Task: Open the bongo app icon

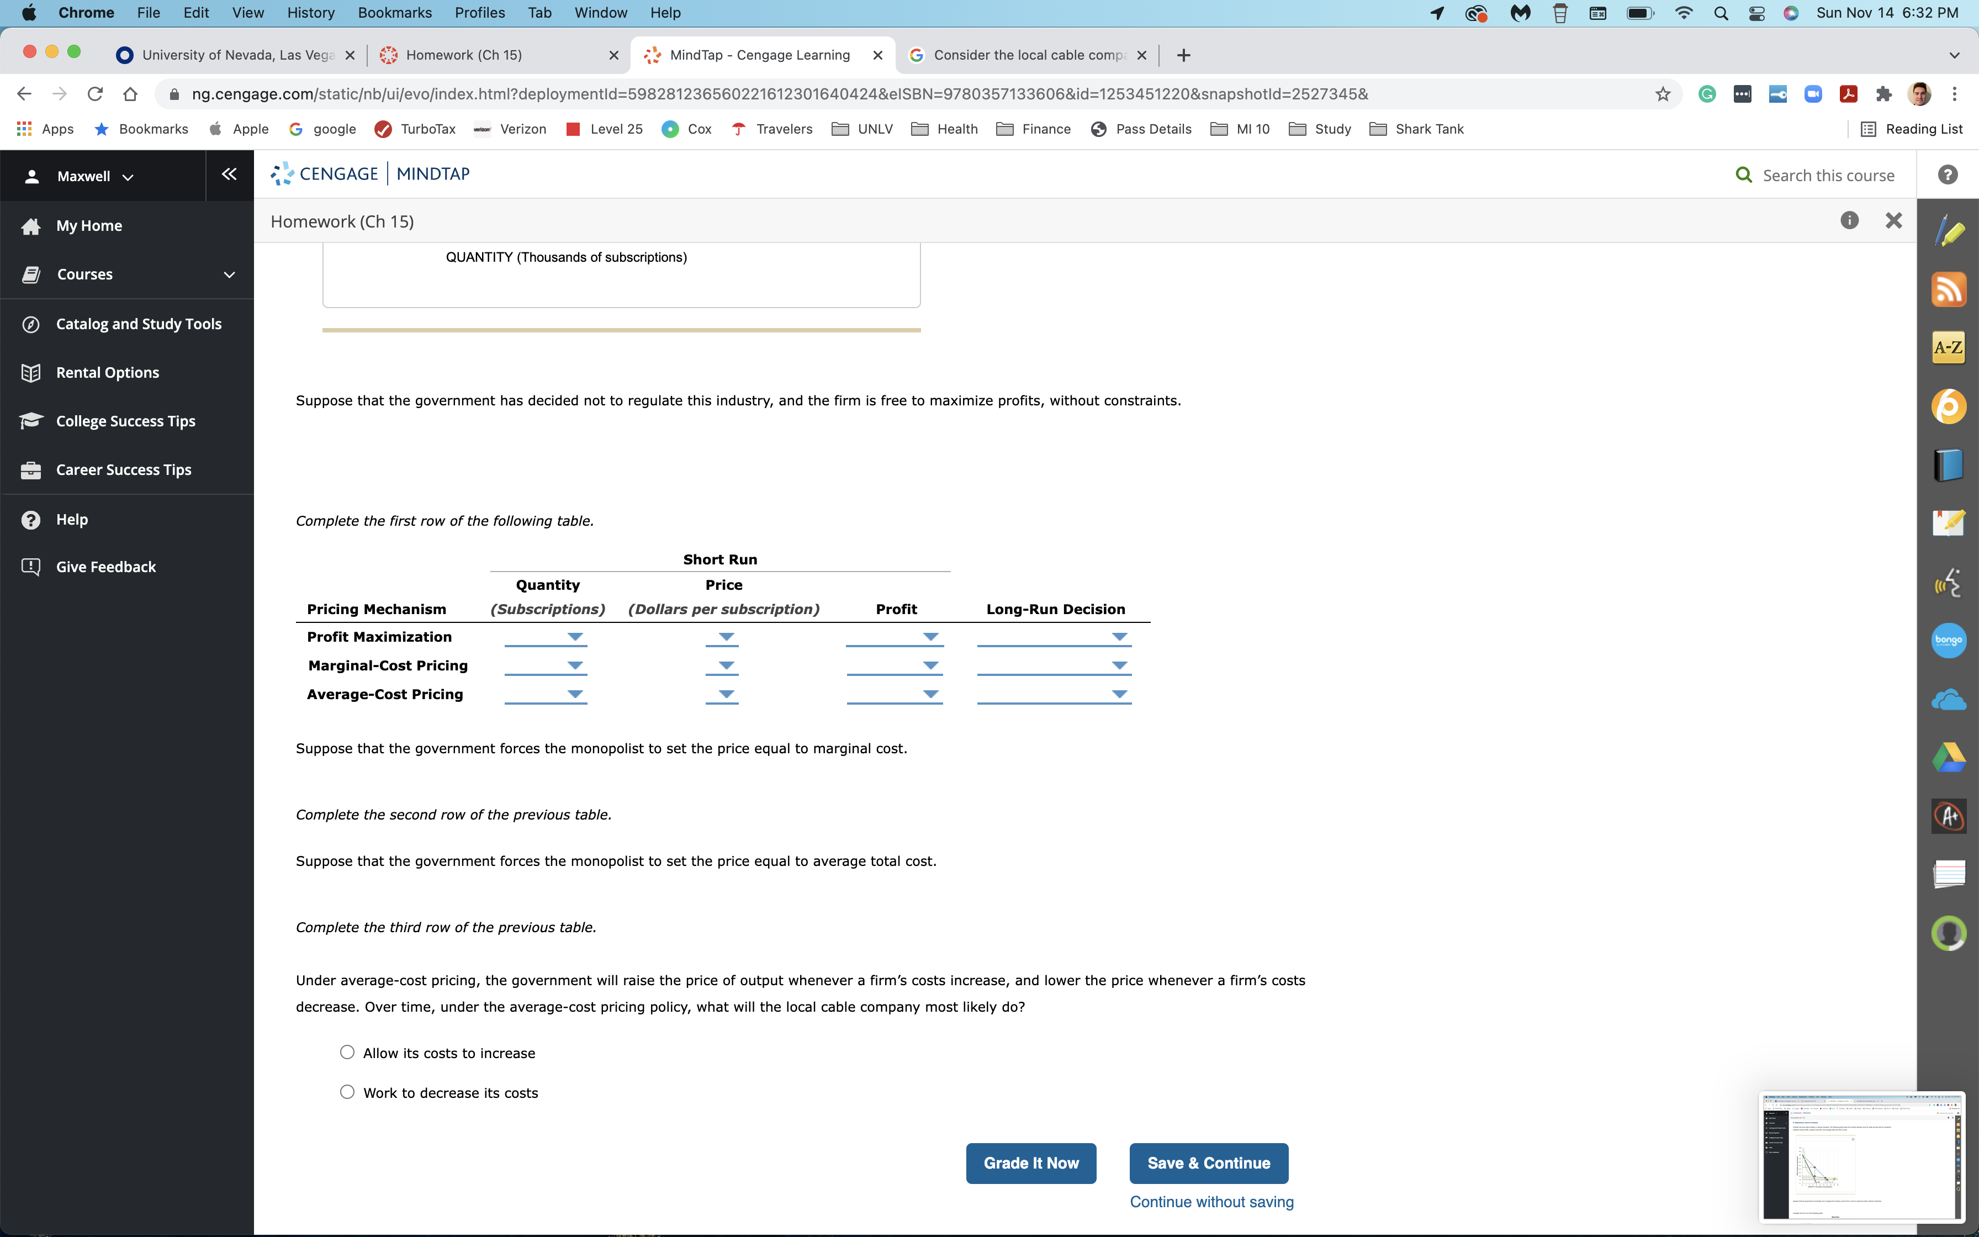Action: click(x=1949, y=641)
